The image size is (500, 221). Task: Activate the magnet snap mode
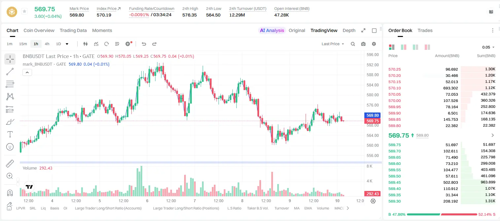10,193
